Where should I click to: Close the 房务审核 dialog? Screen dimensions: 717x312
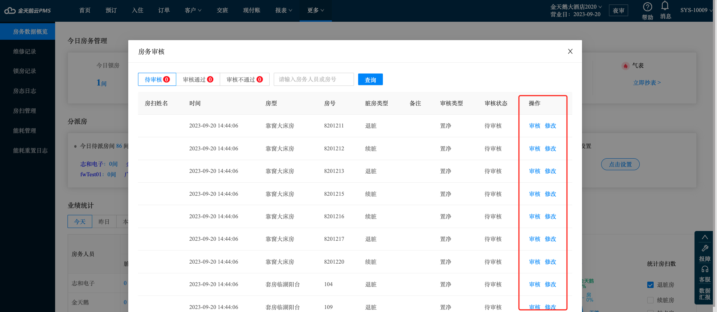570,51
